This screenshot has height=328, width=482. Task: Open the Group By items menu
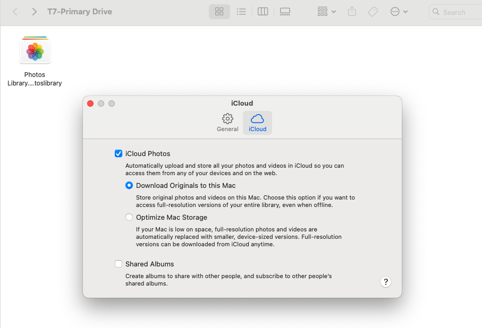[x=326, y=12]
